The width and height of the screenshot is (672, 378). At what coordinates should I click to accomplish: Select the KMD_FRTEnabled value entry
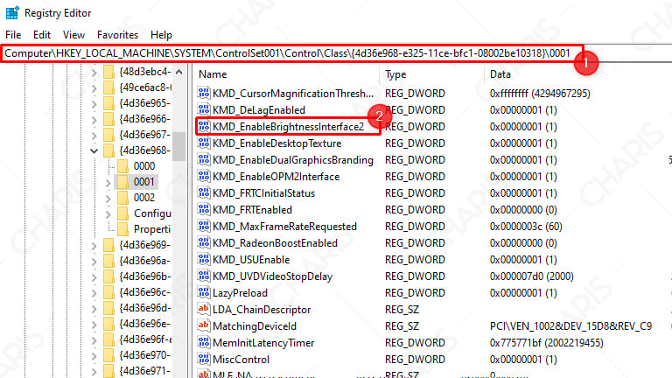(252, 210)
